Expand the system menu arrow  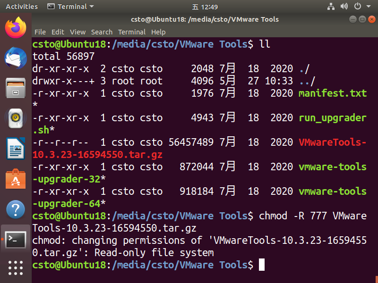pyautogui.click(x=369, y=7)
